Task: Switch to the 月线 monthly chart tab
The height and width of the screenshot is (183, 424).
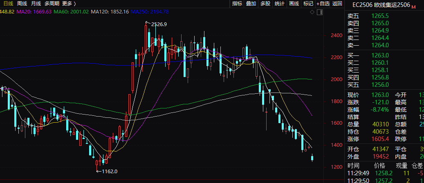Action: coord(36,4)
